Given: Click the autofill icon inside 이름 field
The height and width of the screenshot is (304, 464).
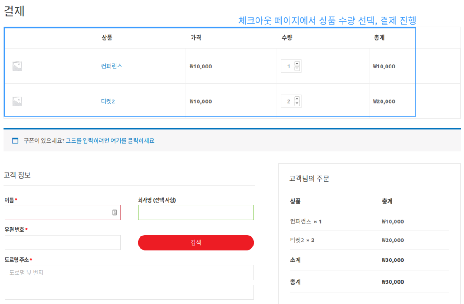Looking at the screenshot, I should [115, 212].
